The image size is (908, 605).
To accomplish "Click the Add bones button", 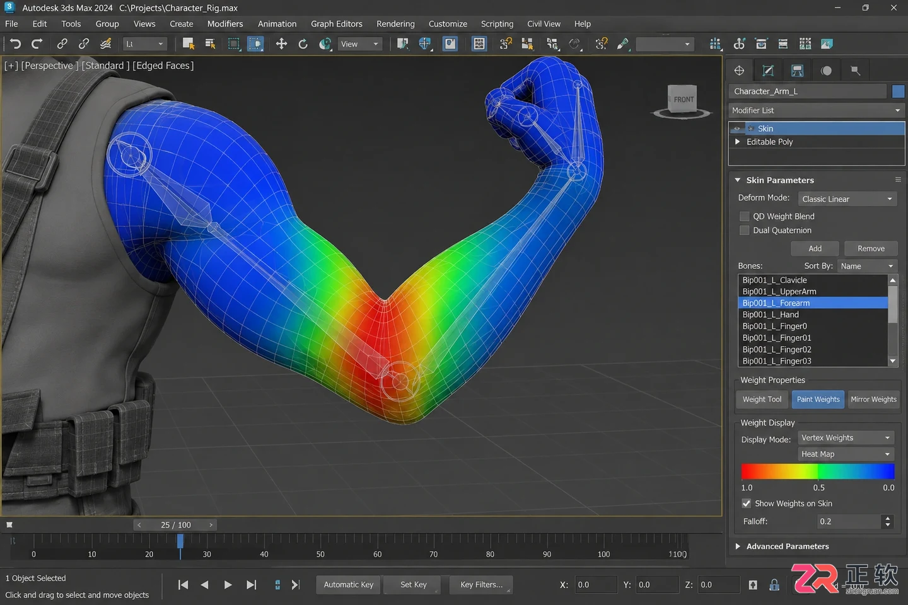I will coord(815,249).
